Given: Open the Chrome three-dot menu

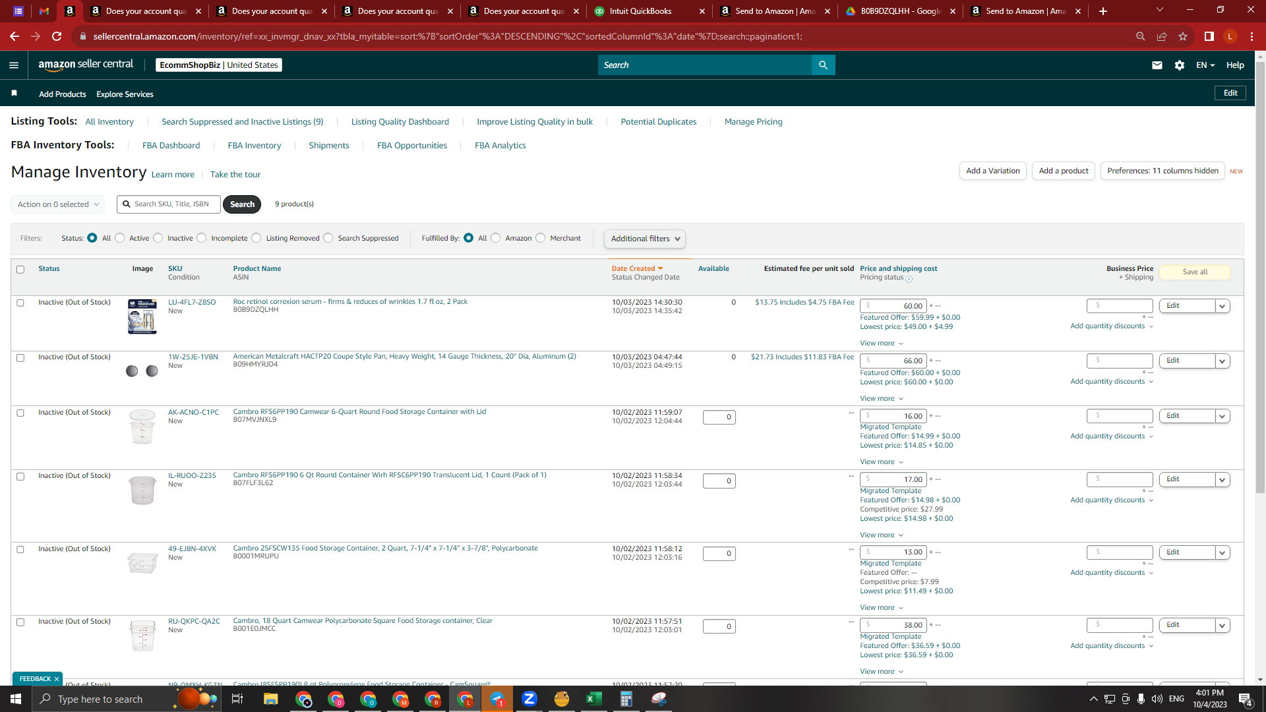Looking at the screenshot, I should (1251, 36).
